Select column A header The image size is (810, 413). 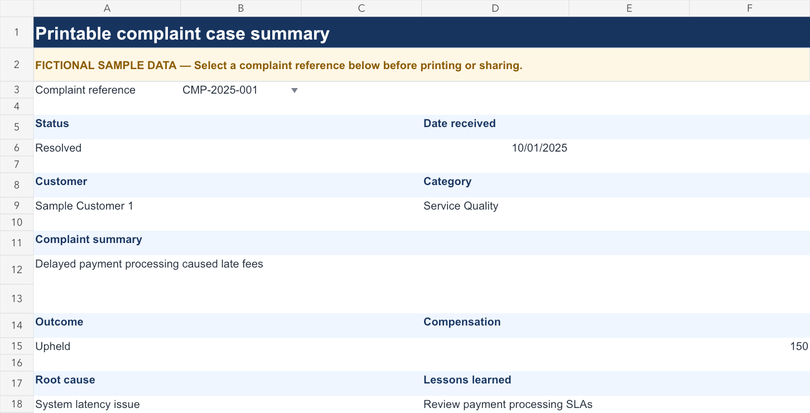point(107,8)
